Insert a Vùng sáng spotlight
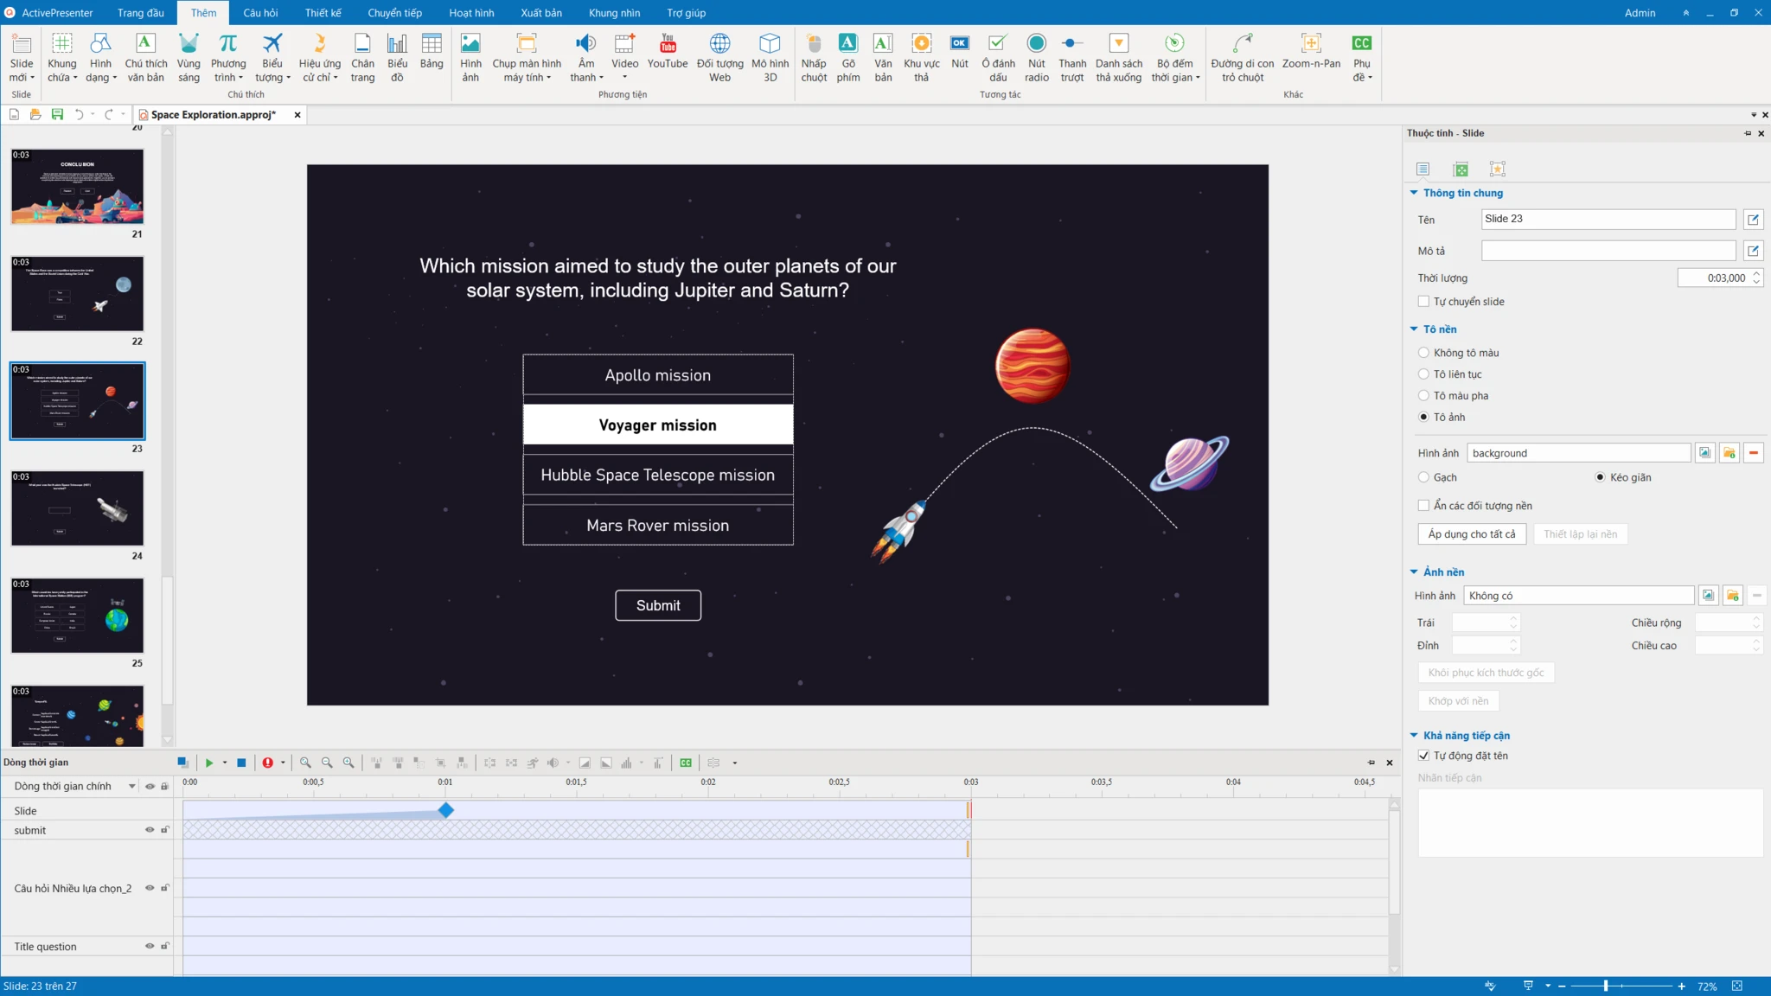 (x=189, y=57)
